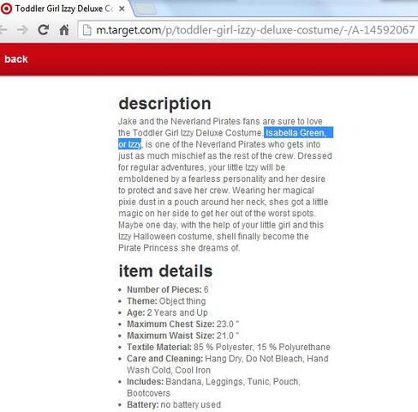This screenshot has width=418, height=412.
Task: Click 'Jake and the Neverland Pirates fans' line
Action: pos(220,121)
